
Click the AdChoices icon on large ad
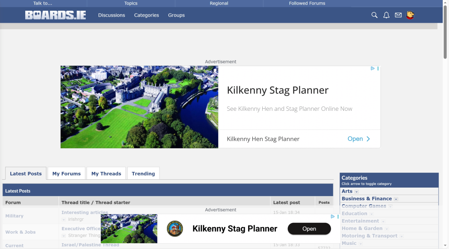[372, 68]
